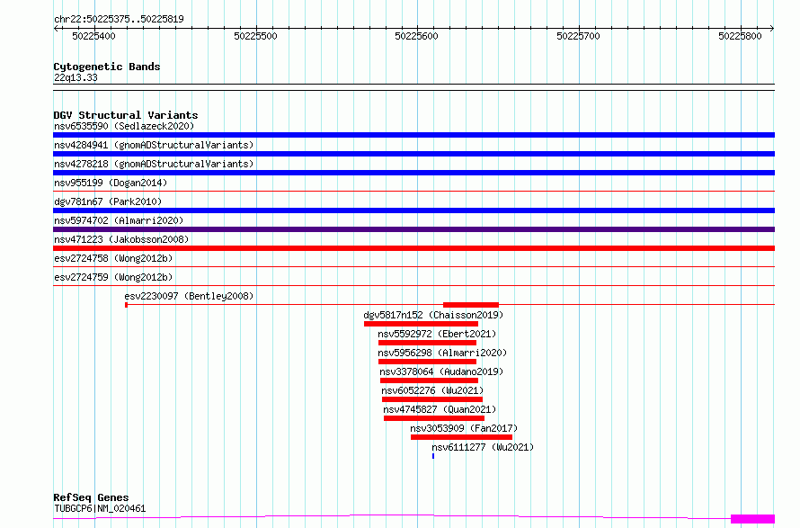Click small blue marker under nsv6111277
Screen dimensions: 800x528
click(x=433, y=456)
